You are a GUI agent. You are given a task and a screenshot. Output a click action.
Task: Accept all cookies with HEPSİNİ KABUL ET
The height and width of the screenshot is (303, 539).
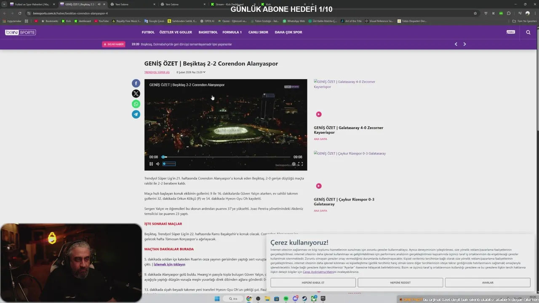pos(313,282)
